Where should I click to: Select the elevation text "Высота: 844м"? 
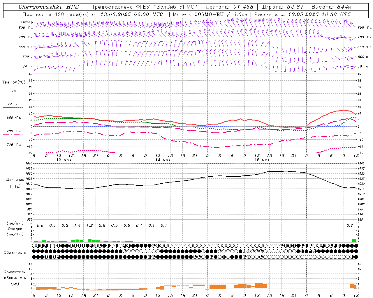click(x=331, y=7)
